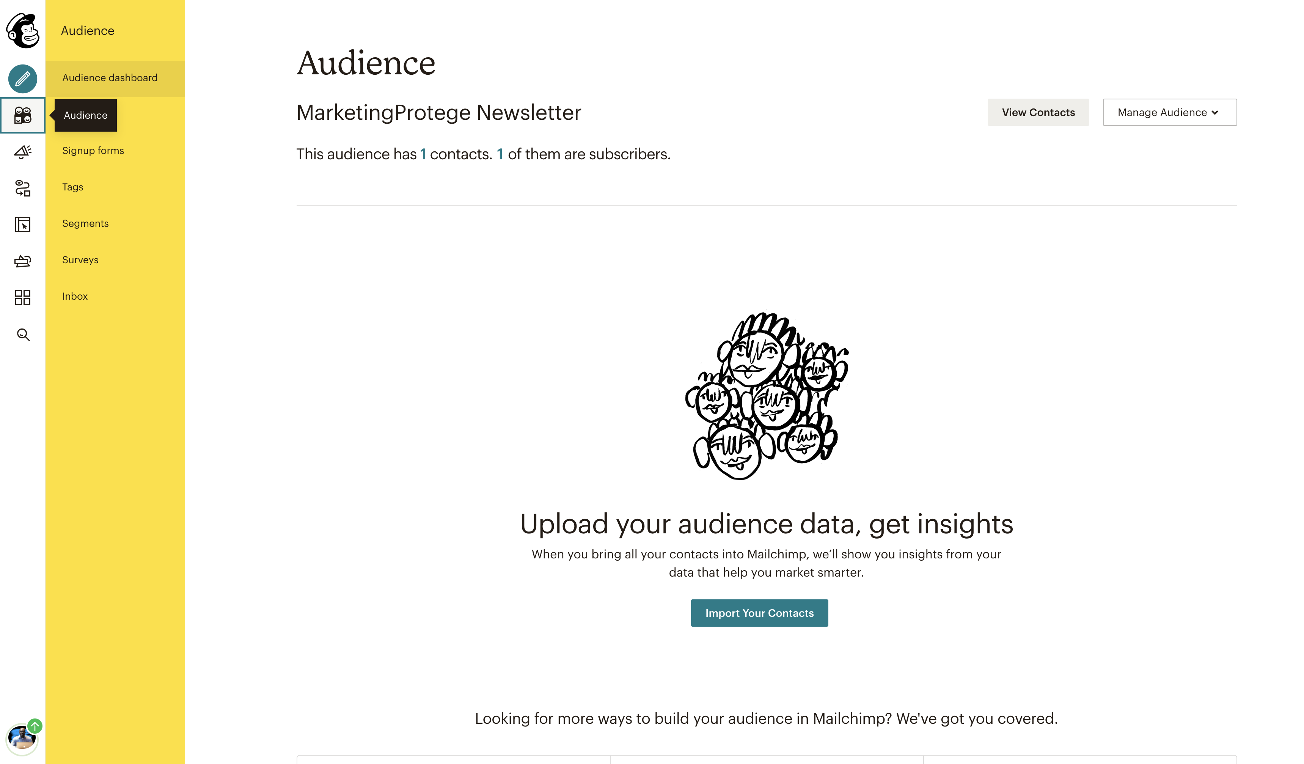Click Import Your Contacts button
This screenshot has height=764, width=1304.
[x=759, y=613]
